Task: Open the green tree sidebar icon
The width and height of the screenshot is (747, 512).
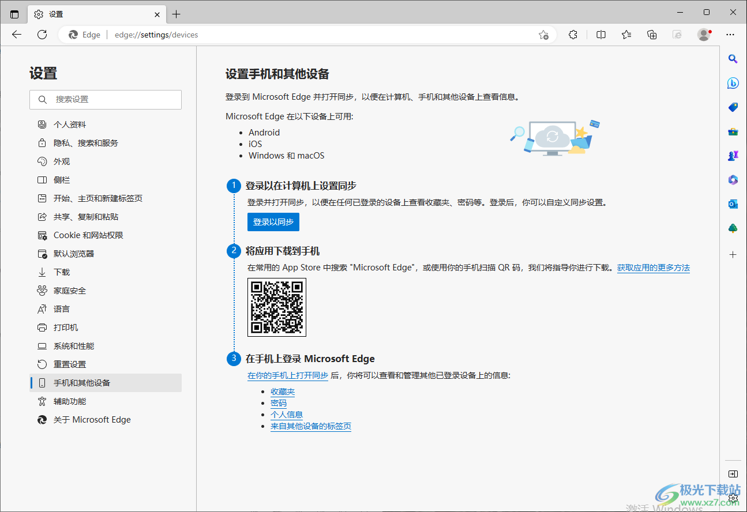Action: tap(733, 228)
